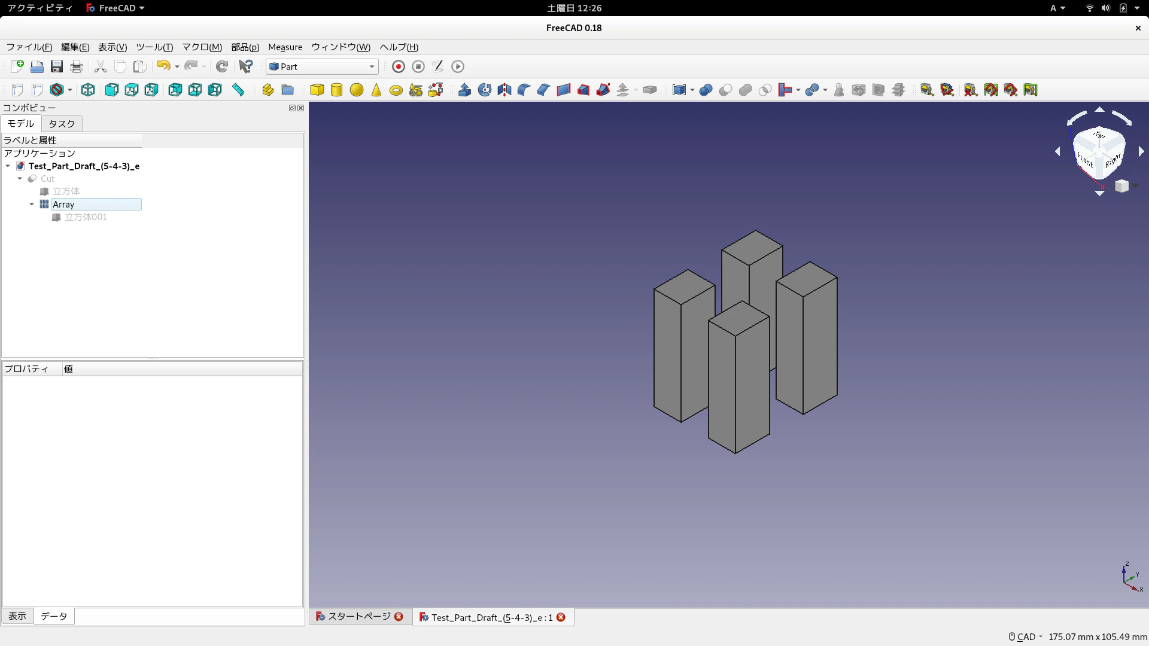Click the save document icon
1149x646 pixels.
coord(57,66)
